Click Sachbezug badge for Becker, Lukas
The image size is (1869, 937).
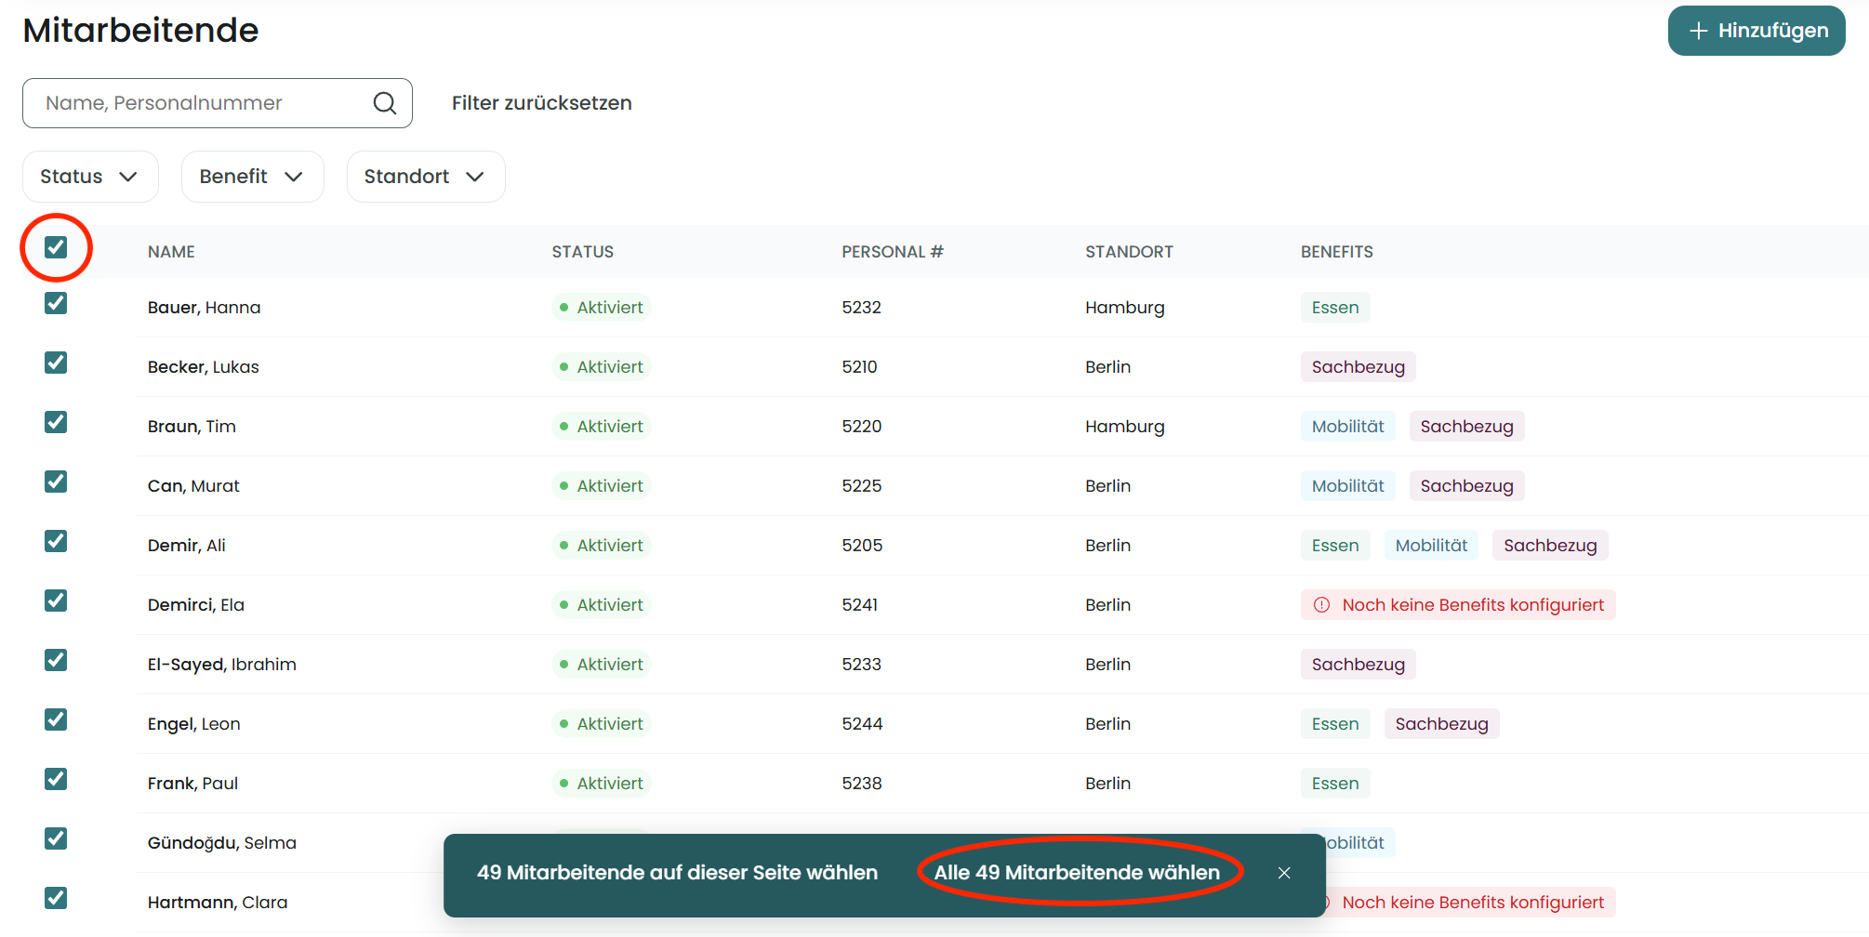1358,367
